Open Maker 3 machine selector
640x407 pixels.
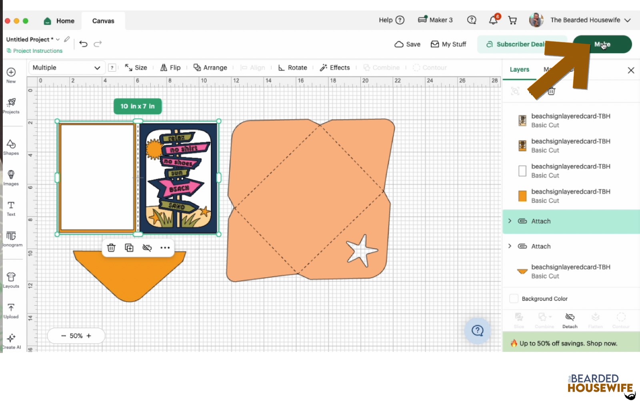435,20
